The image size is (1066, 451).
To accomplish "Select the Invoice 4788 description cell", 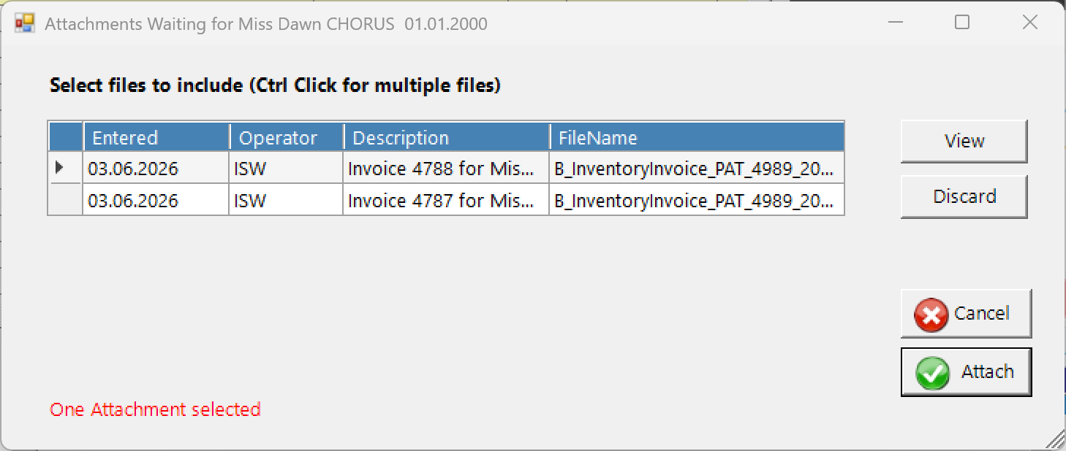I will (446, 168).
